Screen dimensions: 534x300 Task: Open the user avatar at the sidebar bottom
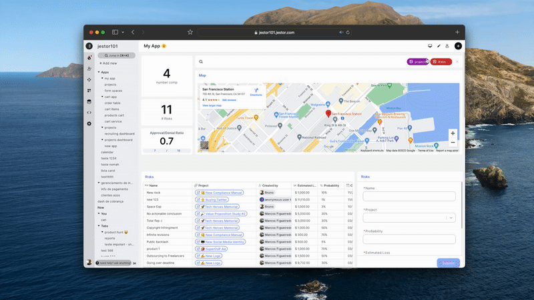pyautogui.click(x=89, y=262)
